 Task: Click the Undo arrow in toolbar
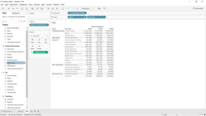click(9, 9)
